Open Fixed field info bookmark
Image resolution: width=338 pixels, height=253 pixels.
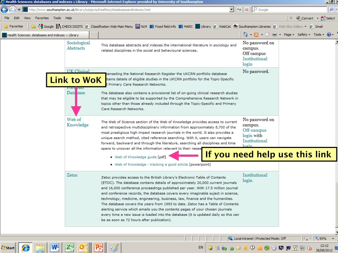(x=163, y=26)
